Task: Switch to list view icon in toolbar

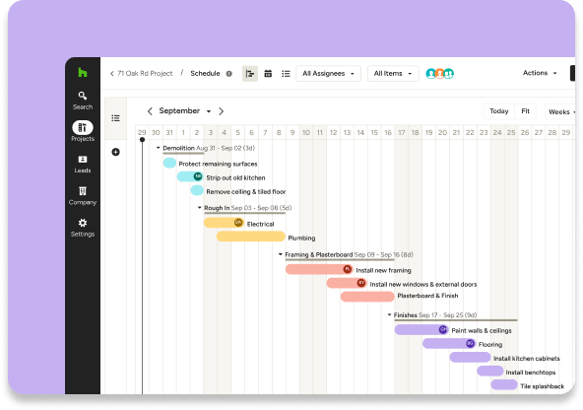Action: (286, 74)
